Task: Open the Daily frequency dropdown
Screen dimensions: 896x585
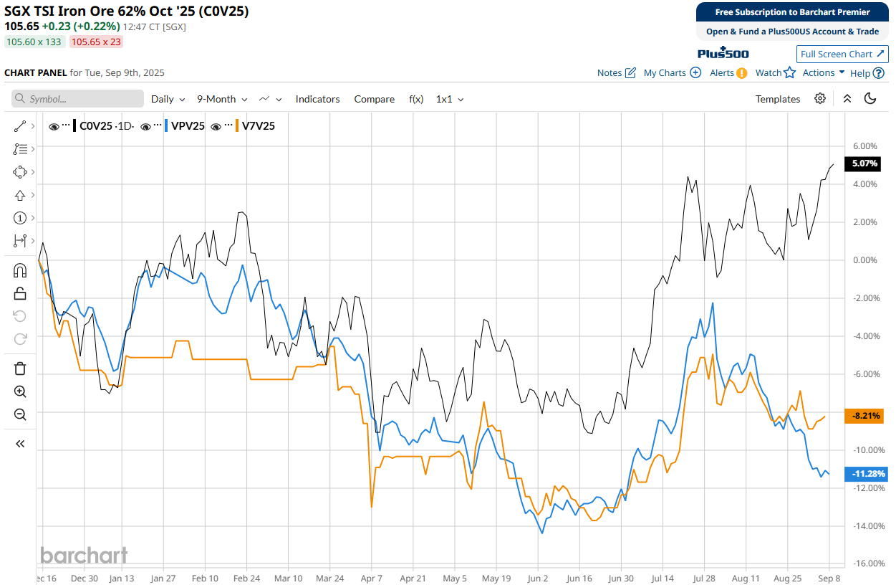Action: 168,99
